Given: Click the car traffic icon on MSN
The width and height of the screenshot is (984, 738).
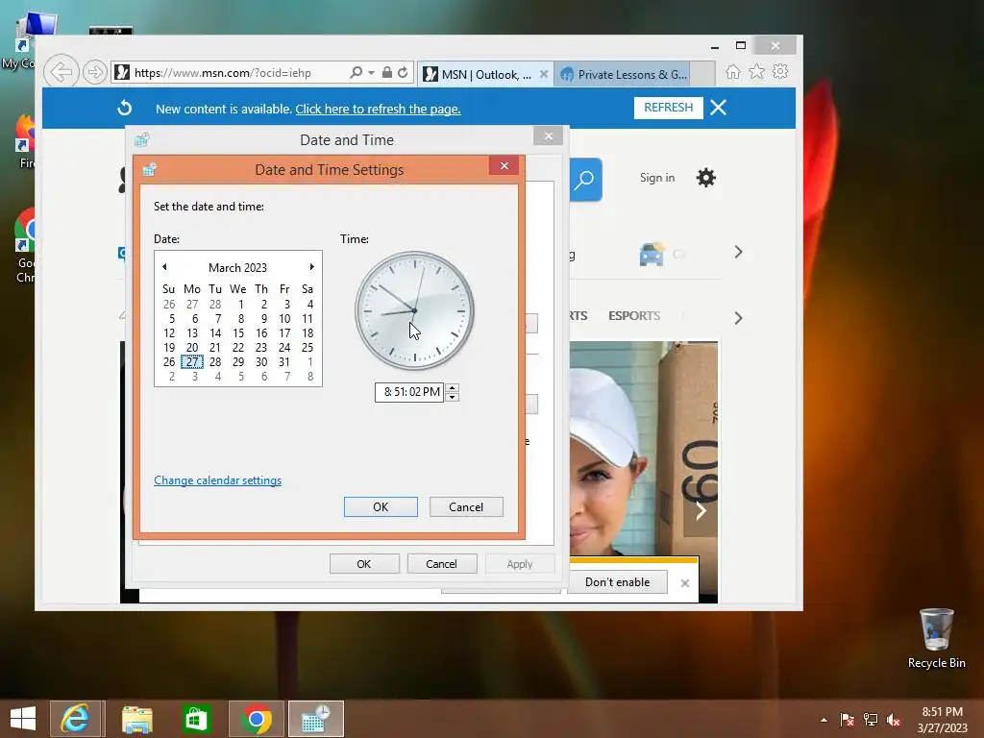Looking at the screenshot, I should click(x=652, y=254).
